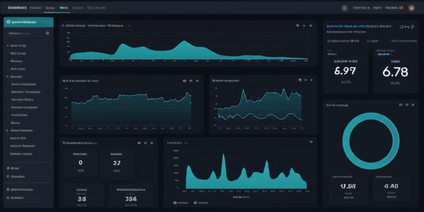This screenshot has height=212, width=424.
Task: Collapse the second sidebar tree group arrow
Action: click(8, 77)
